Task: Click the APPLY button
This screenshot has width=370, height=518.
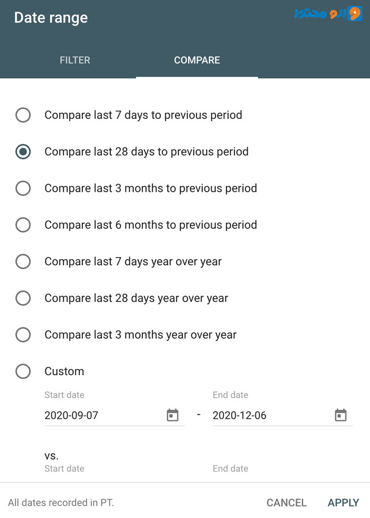Action: point(343,503)
